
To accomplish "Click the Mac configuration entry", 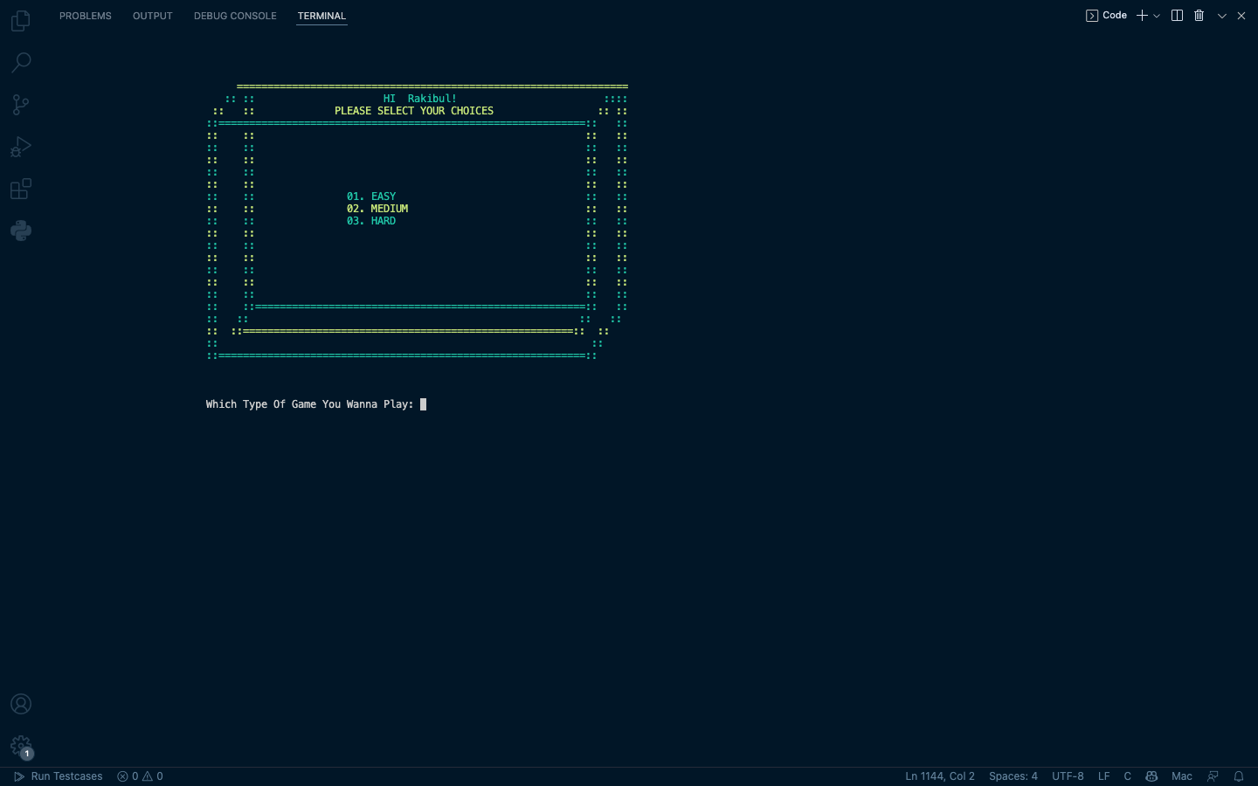I will pos(1182,776).
